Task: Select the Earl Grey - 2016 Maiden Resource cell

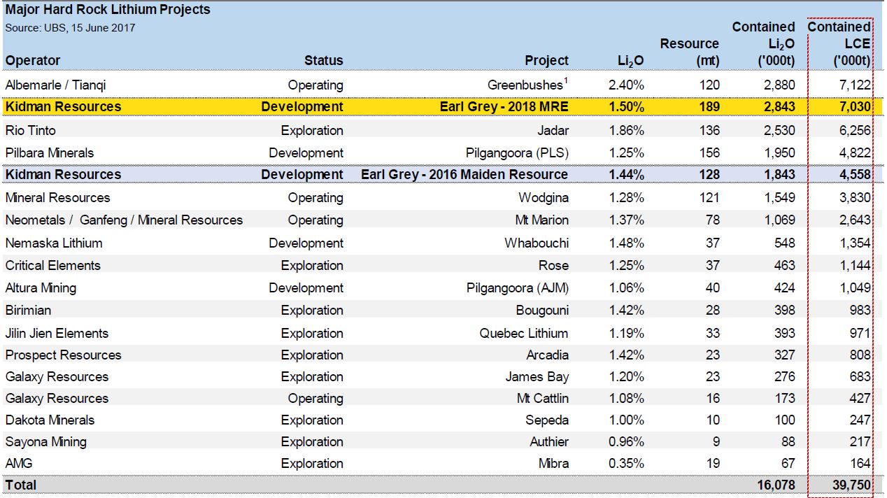Action: point(464,175)
